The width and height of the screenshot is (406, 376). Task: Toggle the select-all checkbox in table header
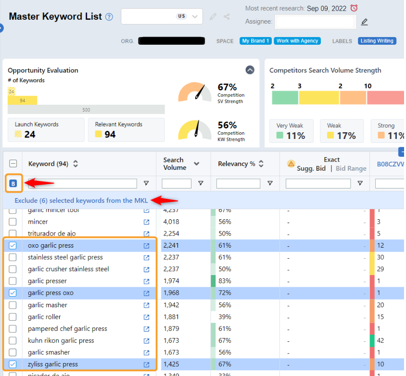click(x=13, y=164)
